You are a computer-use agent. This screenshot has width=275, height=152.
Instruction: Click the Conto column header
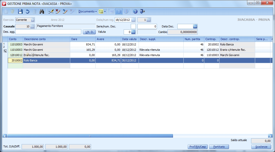(16, 39)
